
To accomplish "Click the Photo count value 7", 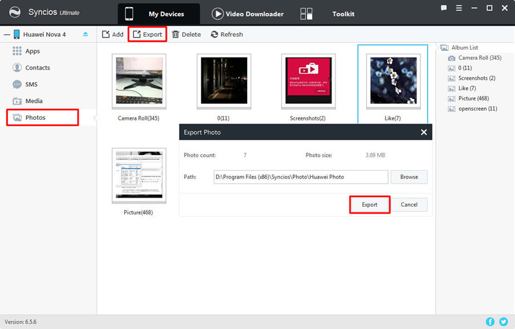I will [x=245, y=155].
